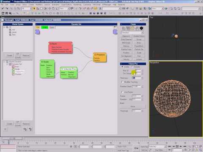Click upper Remove button under Master System tree
This screenshot has width=203, height=152.
(x=26, y=56)
